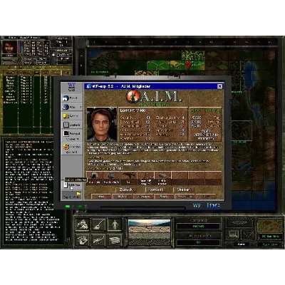Select the red question mark map sector
The height and width of the screenshot is (285, 285).
pyautogui.click(x=188, y=65)
